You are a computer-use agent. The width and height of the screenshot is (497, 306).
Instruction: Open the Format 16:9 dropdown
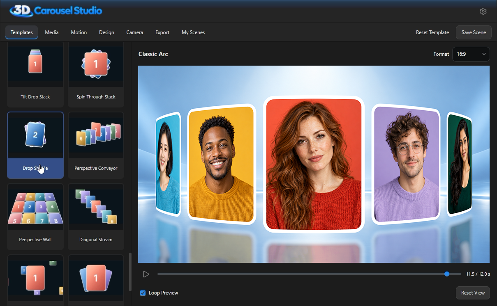pos(471,54)
